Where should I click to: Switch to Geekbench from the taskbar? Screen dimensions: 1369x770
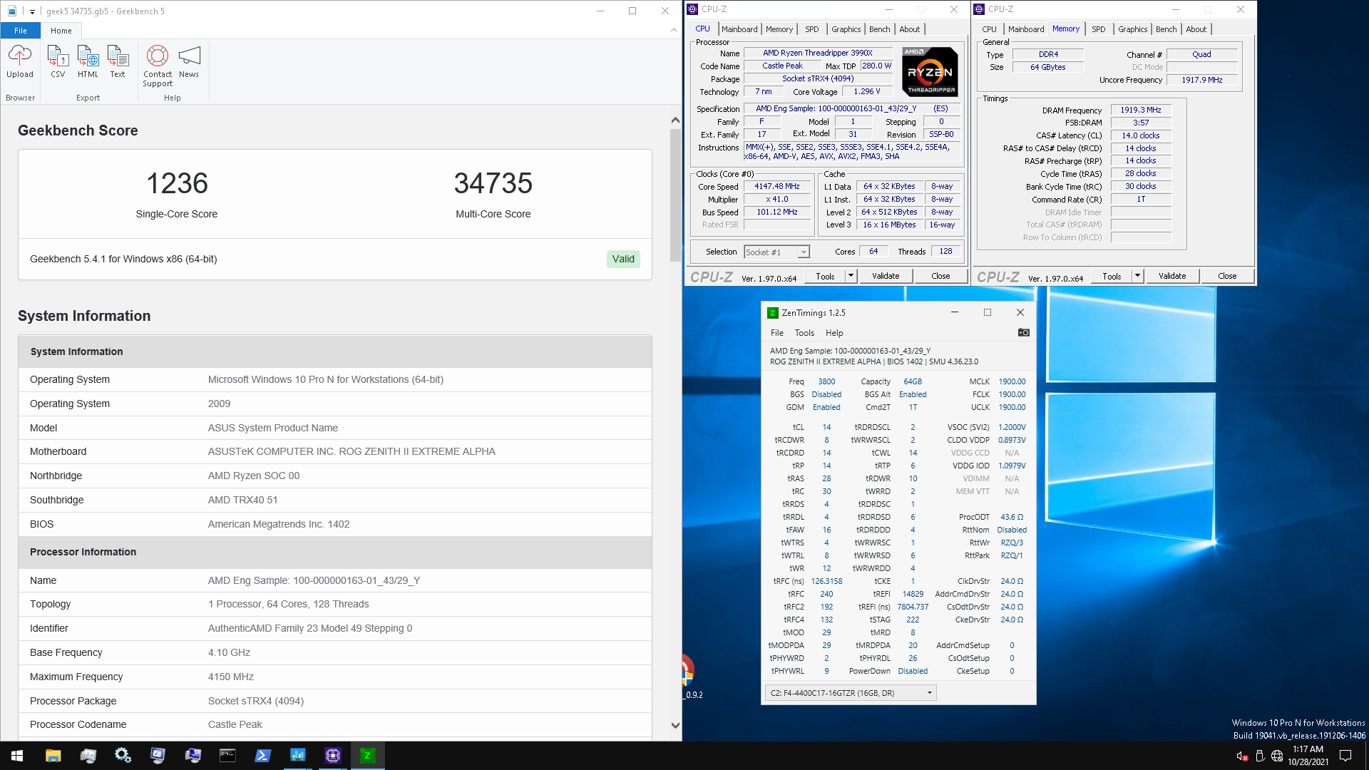pos(297,756)
